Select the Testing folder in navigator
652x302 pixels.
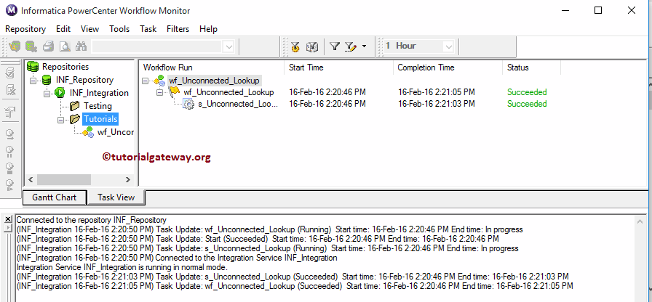point(98,106)
